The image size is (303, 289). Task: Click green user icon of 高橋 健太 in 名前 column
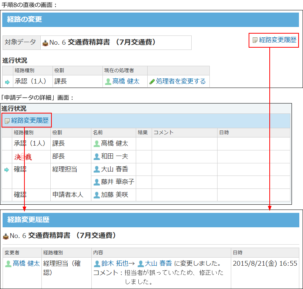pos(97,144)
